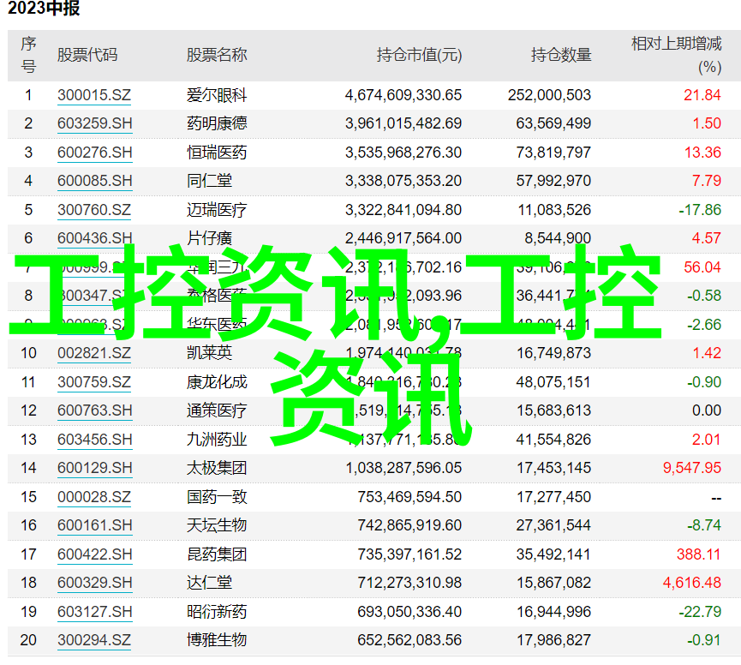Select stock name 恒瑞医药
The width and height of the screenshot is (741, 665).
point(217,153)
